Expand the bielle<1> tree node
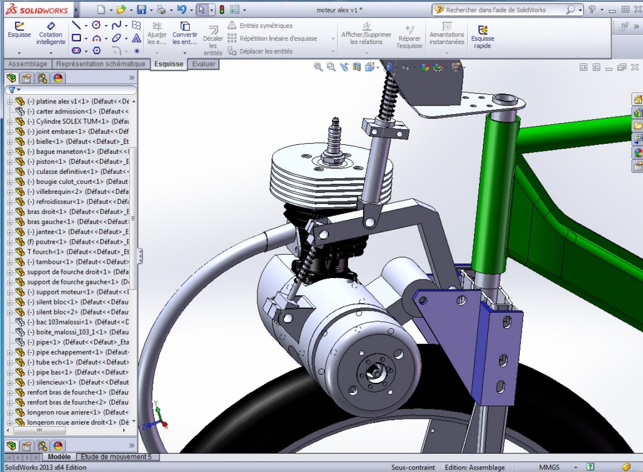643x472 pixels. pyautogui.click(x=10, y=141)
